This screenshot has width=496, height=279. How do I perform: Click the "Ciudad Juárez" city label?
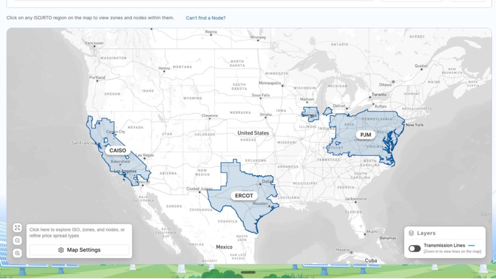click(199, 189)
